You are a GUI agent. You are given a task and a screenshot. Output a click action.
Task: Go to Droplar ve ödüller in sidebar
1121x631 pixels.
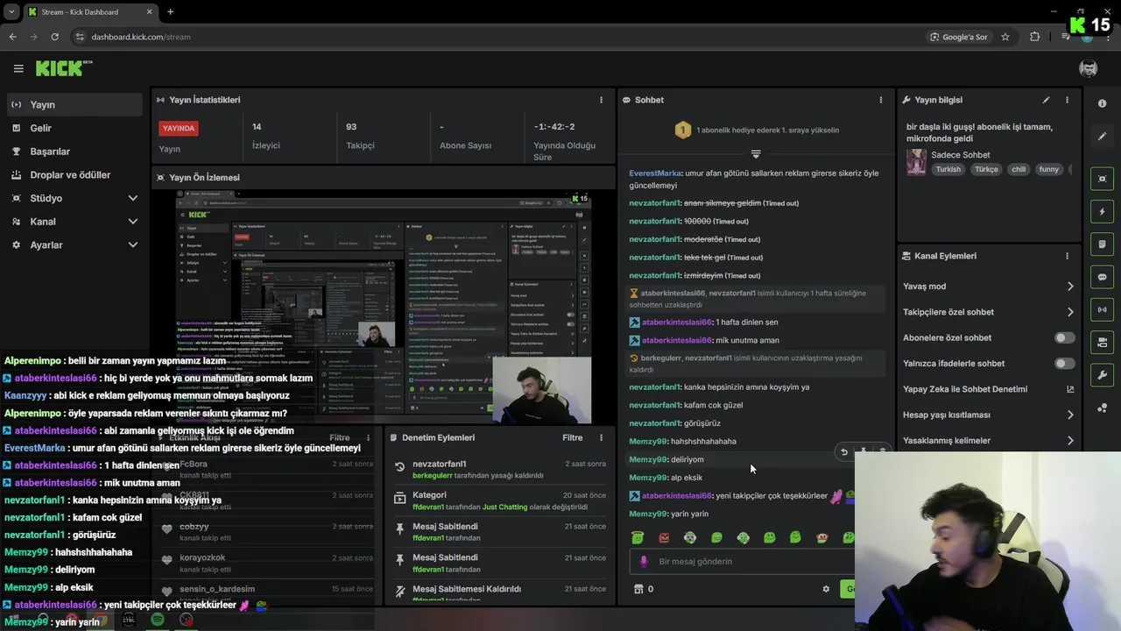[74, 174]
